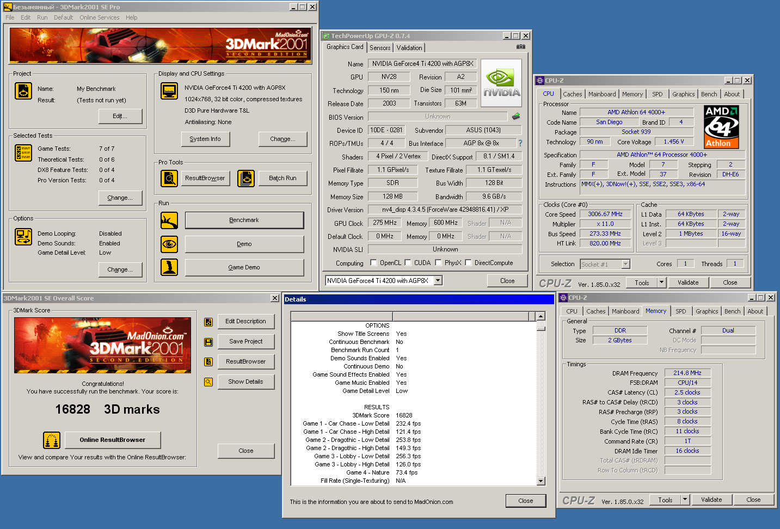
Task: Click the monitor icon in Display and CPU Settings
Action: tap(169, 91)
